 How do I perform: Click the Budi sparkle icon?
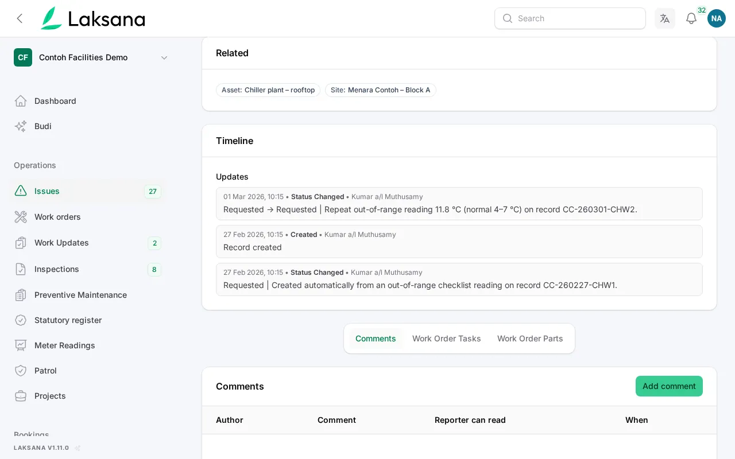coord(21,126)
